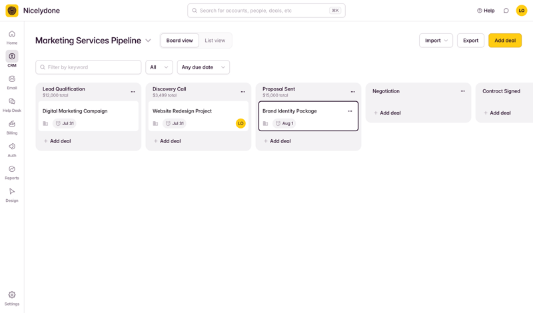This screenshot has height=313, width=533.
Task: Open the Digital Marketing Campaign deal title
Action: pos(75,111)
